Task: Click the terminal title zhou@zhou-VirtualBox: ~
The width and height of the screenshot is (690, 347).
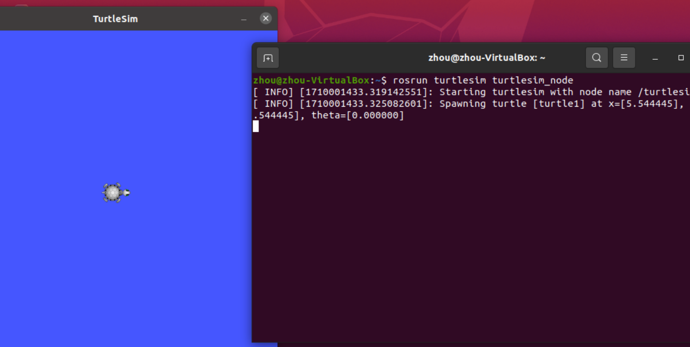Action: pos(487,58)
